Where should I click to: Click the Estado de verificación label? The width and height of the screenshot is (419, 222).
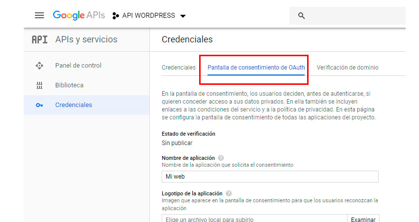tap(188, 134)
